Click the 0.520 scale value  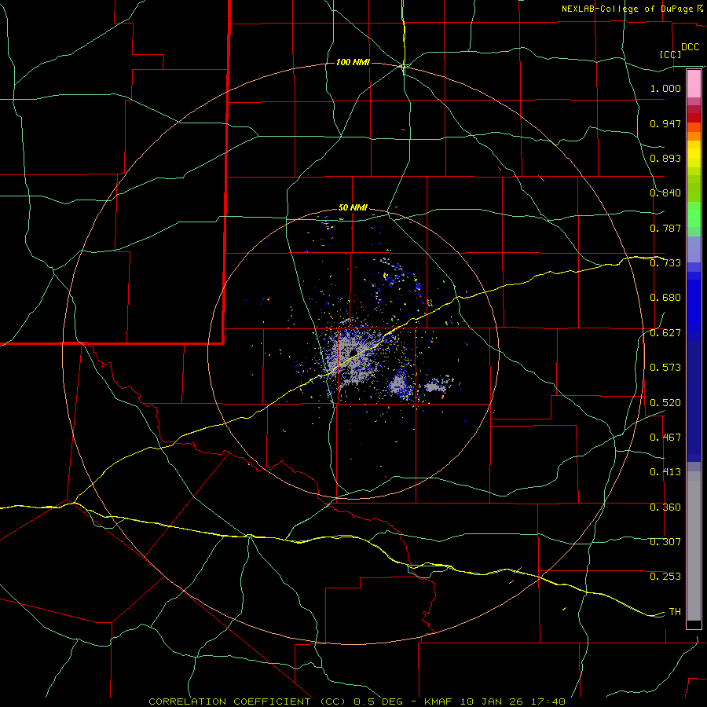(x=665, y=403)
